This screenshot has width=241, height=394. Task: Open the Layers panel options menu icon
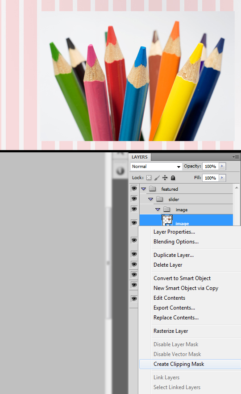click(x=236, y=157)
